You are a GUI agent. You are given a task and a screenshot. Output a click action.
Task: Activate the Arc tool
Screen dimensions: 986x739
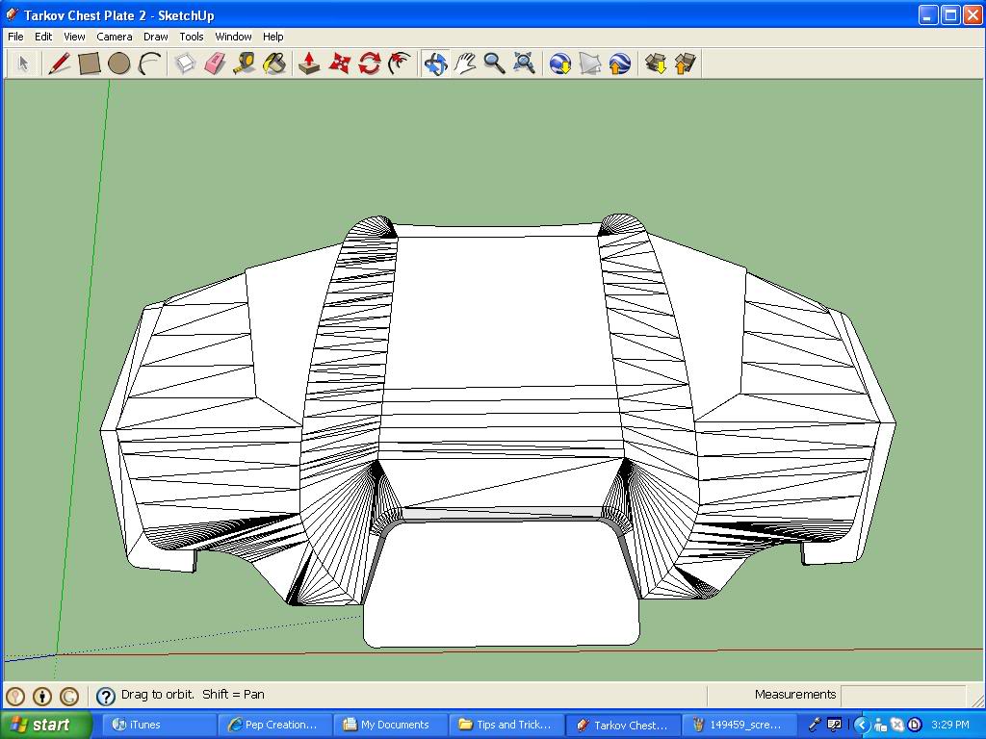pos(149,64)
